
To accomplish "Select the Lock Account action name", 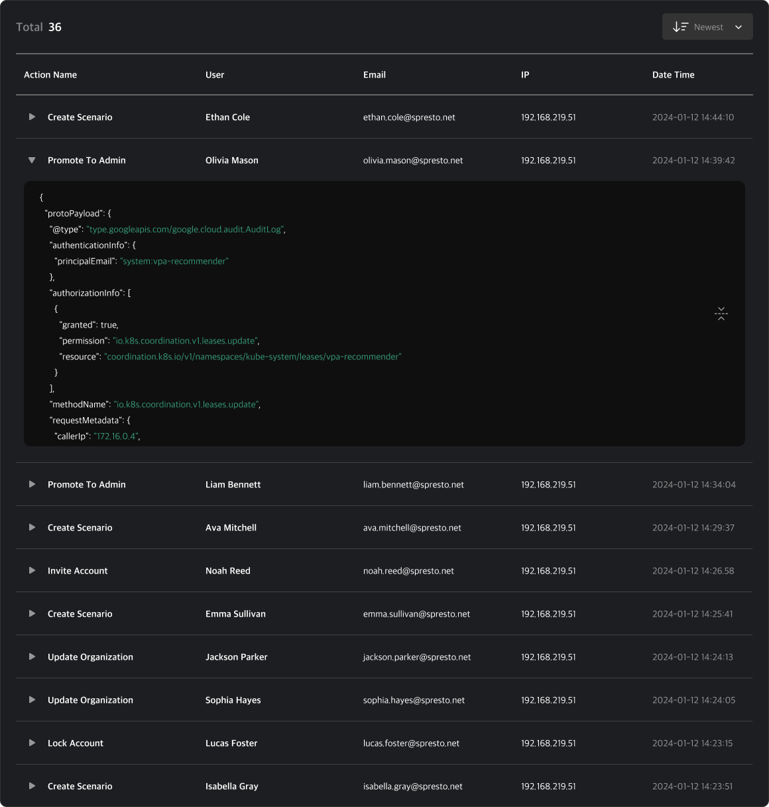I will [76, 743].
